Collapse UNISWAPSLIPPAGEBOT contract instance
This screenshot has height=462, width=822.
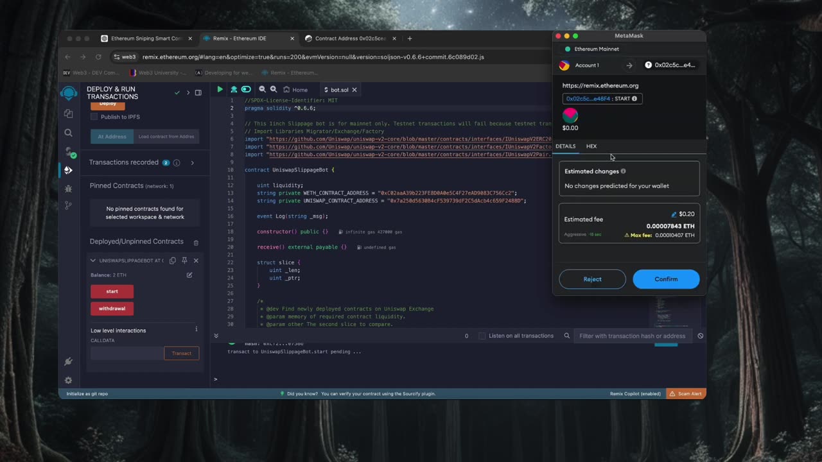tap(93, 261)
